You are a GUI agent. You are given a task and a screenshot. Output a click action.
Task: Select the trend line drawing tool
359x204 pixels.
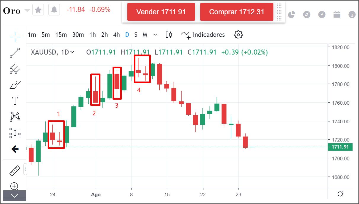[15, 53]
